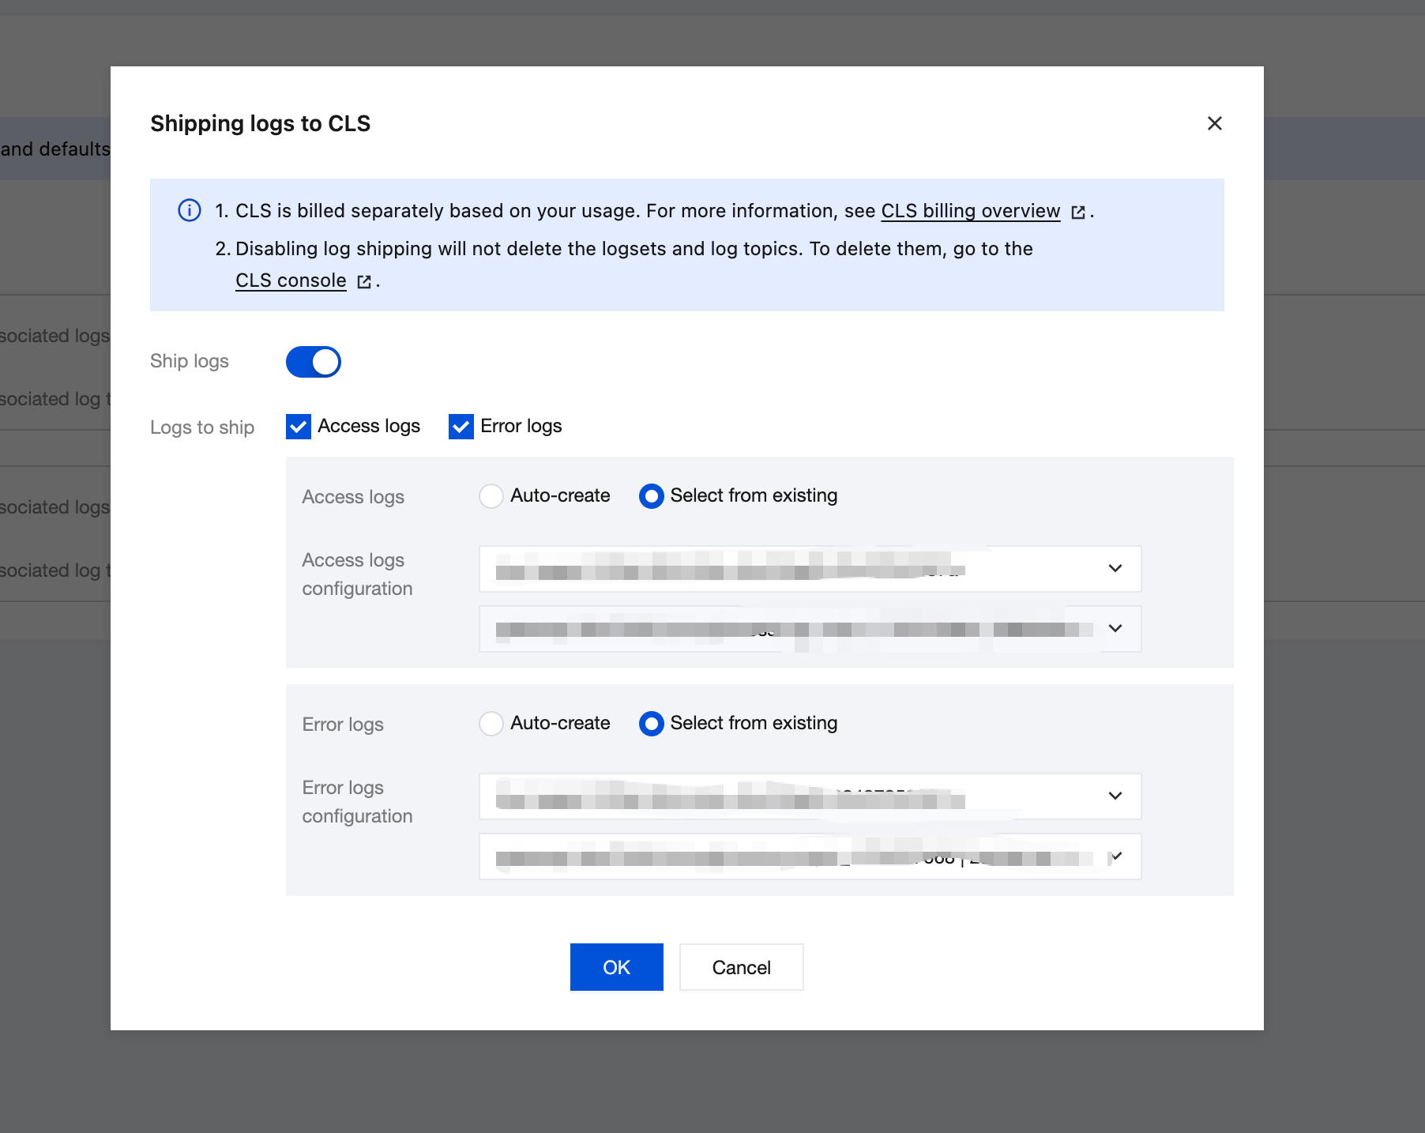Screen dimensions: 1425x1133
Task: Expand the second Error logs configuration dropdown
Action: point(810,856)
